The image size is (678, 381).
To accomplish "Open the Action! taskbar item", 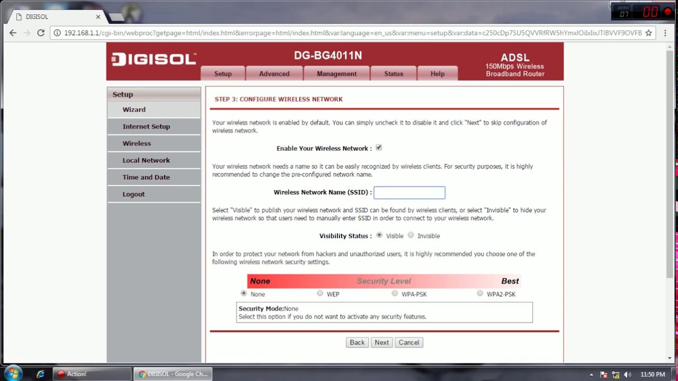I will (x=91, y=374).
